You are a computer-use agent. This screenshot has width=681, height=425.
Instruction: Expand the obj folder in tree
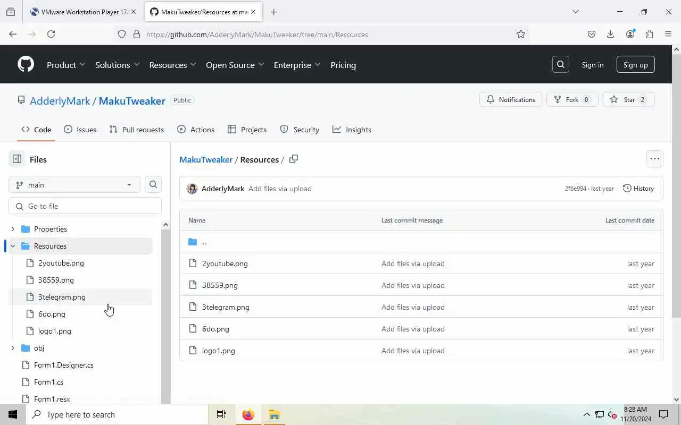pos(13,348)
